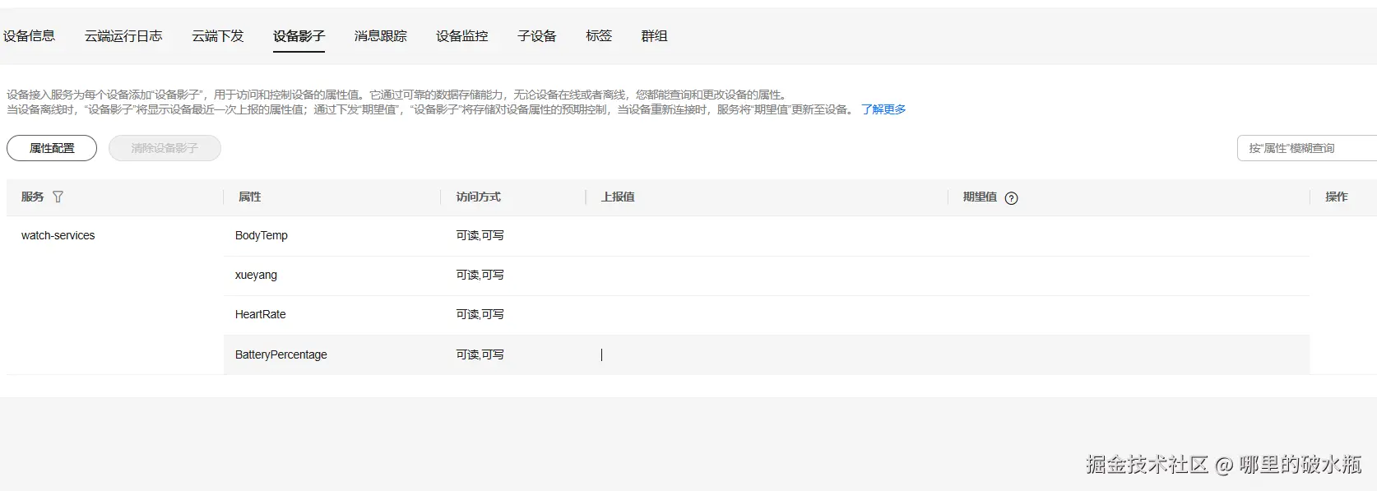Select the watch-services service cell
Image resolution: width=1377 pixels, height=491 pixels.
coord(58,235)
